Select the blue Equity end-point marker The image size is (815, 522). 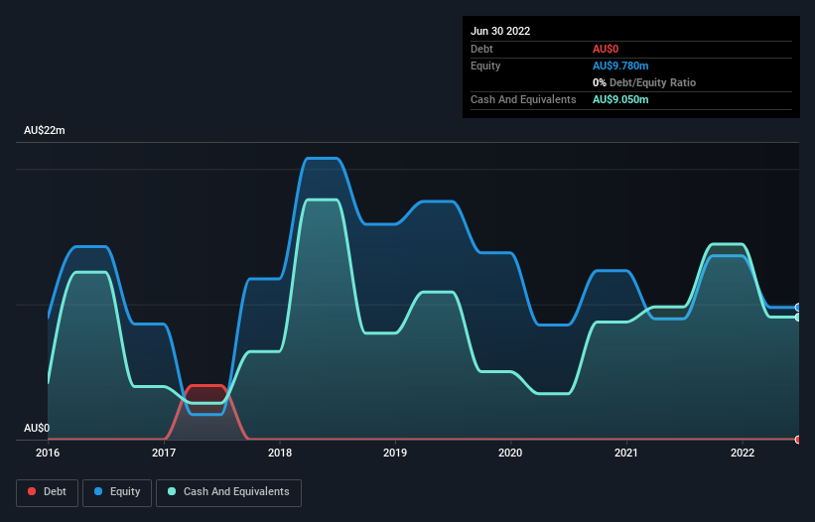click(x=798, y=308)
